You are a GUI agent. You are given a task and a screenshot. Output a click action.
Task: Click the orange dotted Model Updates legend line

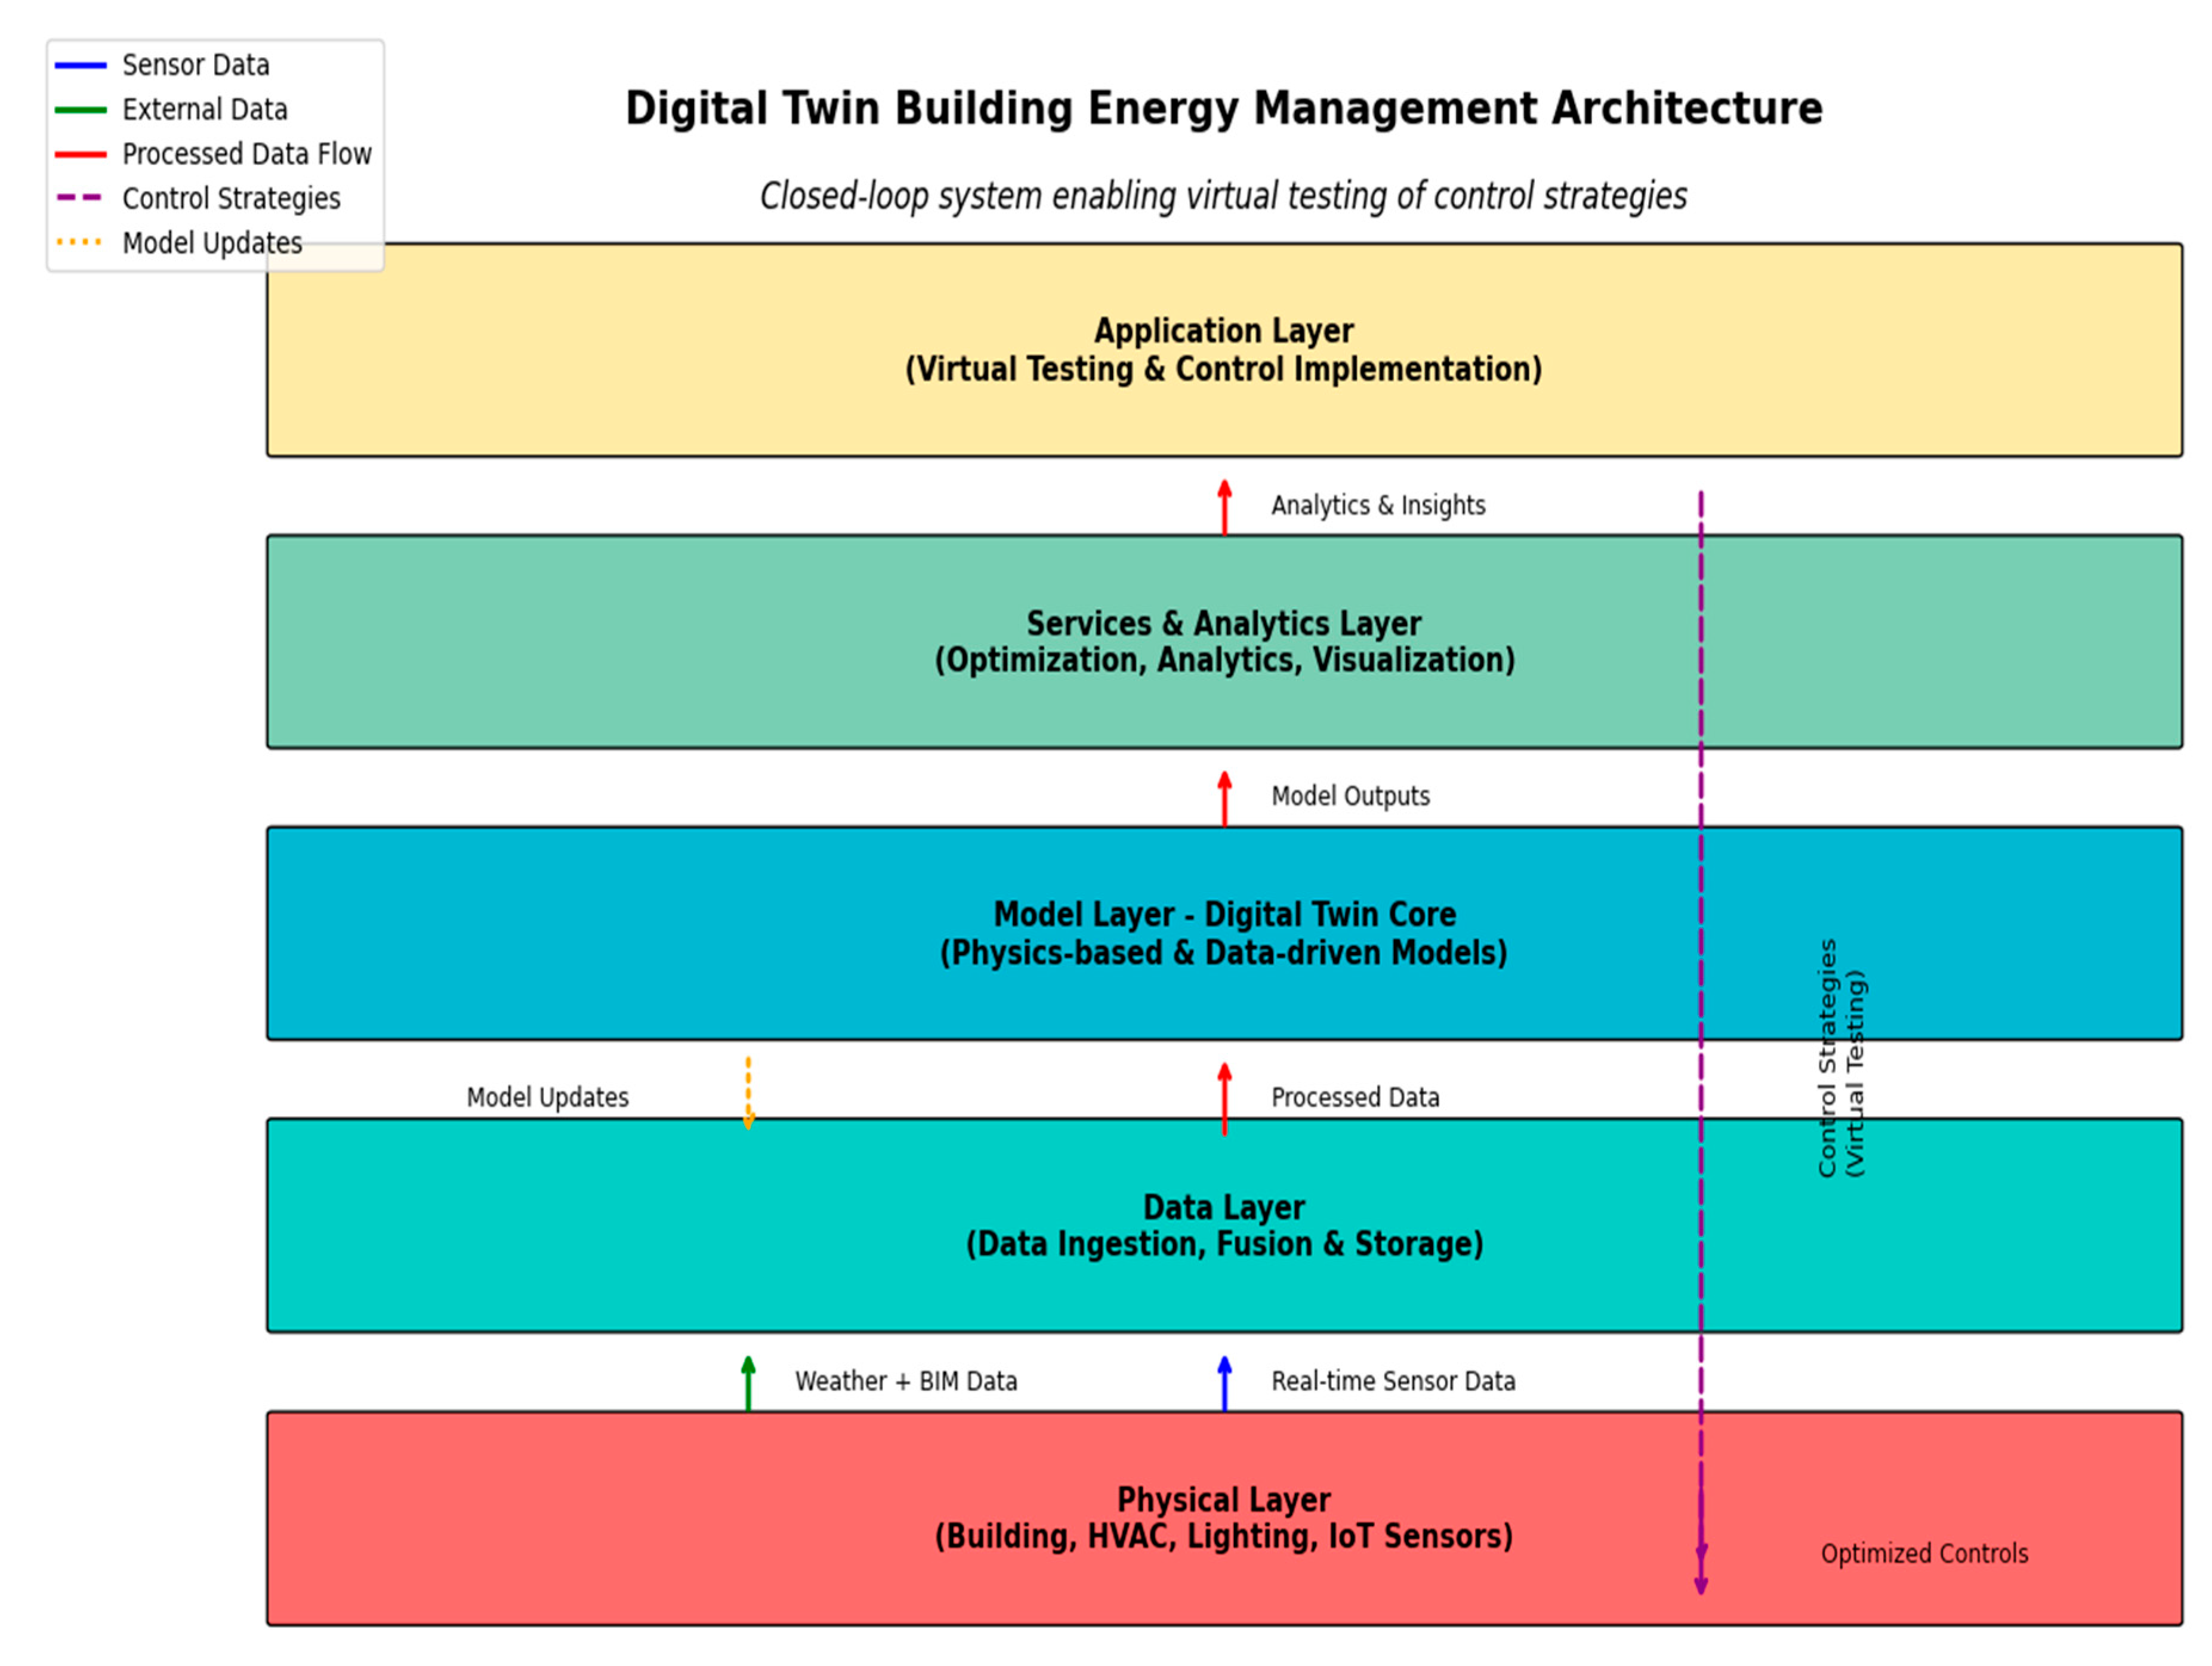80,242
